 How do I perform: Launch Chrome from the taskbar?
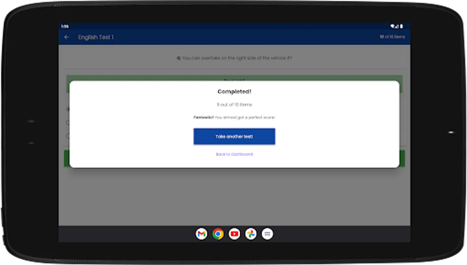[218, 234]
